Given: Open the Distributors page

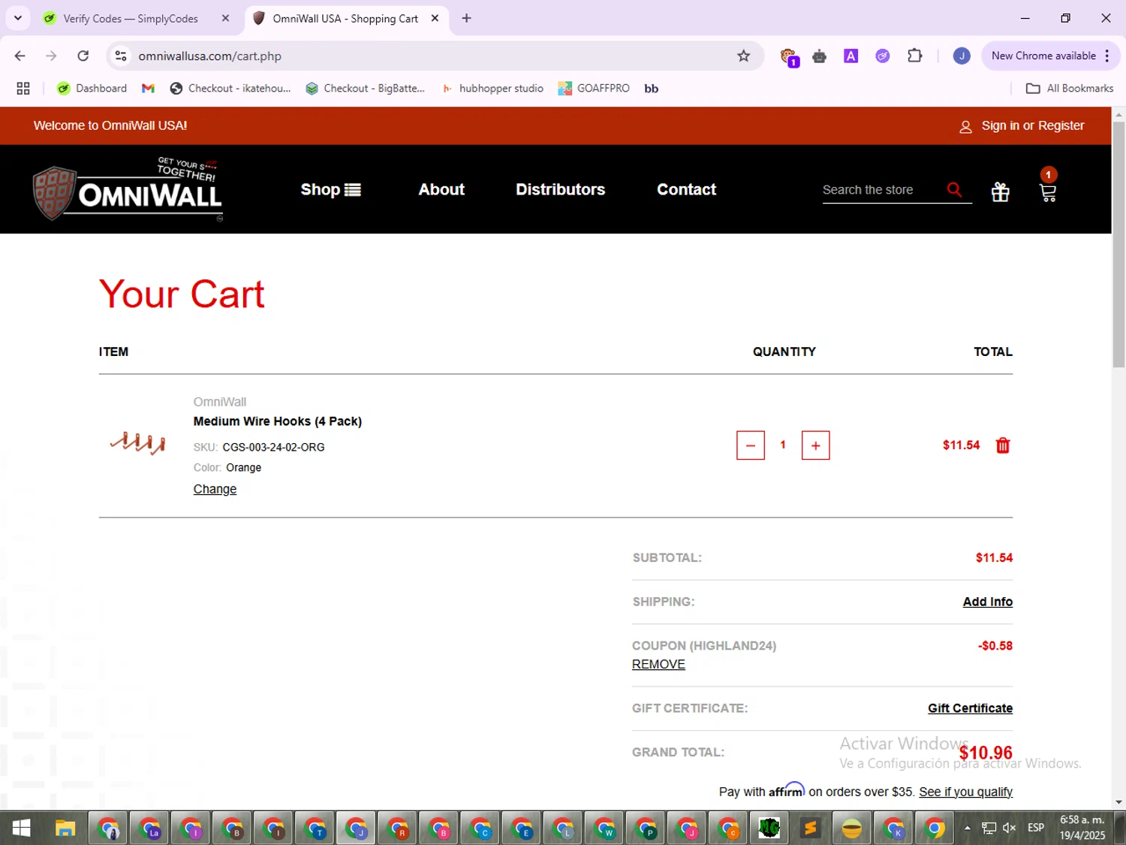Looking at the screenshot, I should [560, 189].
